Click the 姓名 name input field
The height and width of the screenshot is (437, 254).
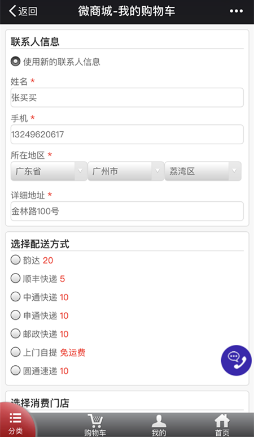(x=127, y=98)
